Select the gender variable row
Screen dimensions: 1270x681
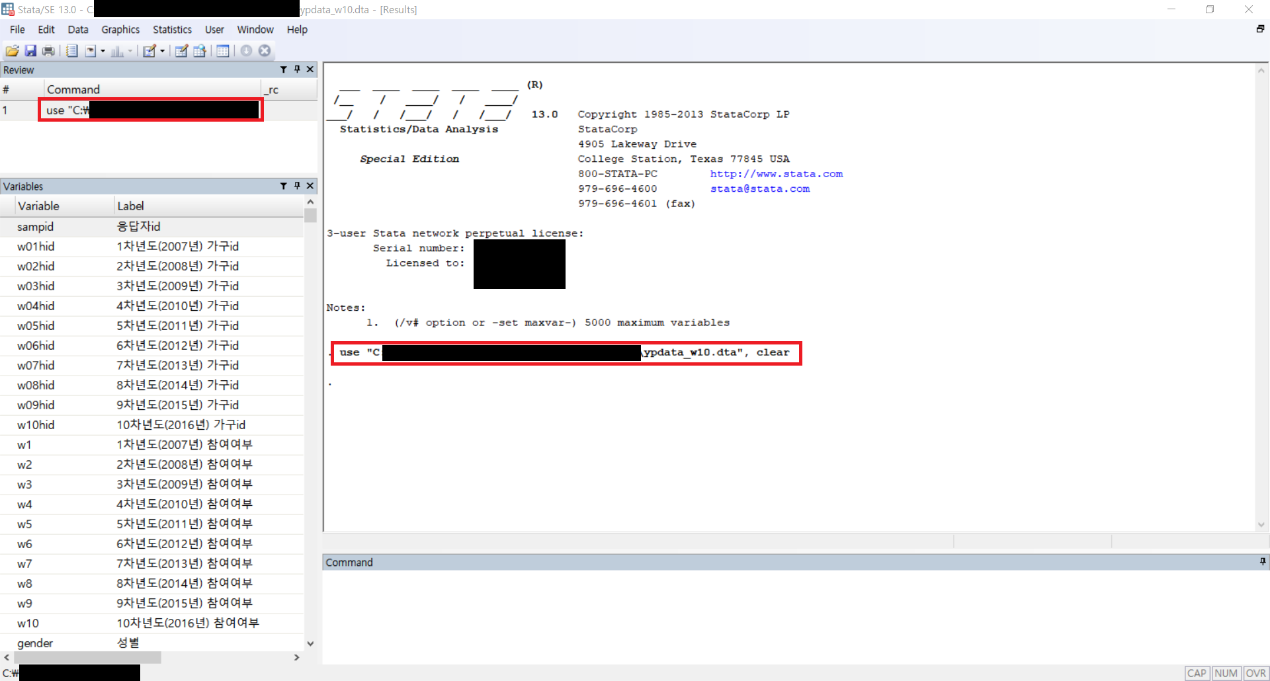pyautogui.click(x=152, y=643)
